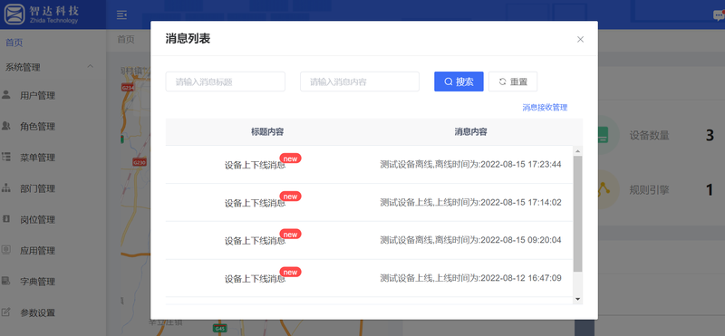This screenshot has width=725, height=336.
Task: Click 设备上下线消息 title in 17:23:44 row
Action: [x=255, y=165]
